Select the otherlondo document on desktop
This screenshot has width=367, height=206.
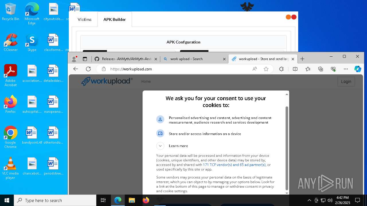pos(53,135)
